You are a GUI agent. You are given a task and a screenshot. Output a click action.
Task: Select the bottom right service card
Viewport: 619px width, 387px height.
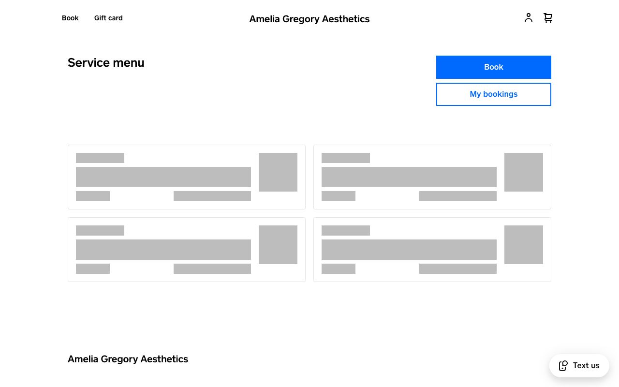pyautogui.click(x=432, y=250)
